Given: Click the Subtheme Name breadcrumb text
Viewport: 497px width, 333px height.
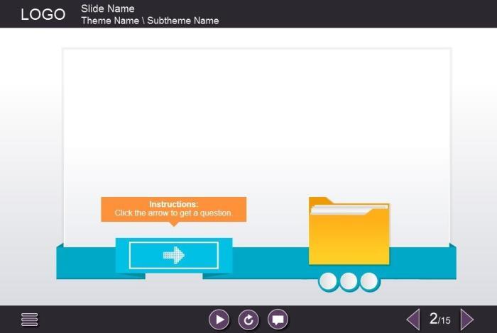Looking at the screenshot, I should (183, 21).
